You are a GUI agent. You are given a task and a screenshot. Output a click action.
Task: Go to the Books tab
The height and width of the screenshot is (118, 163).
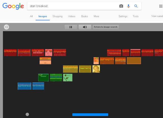tap(85, 16)
